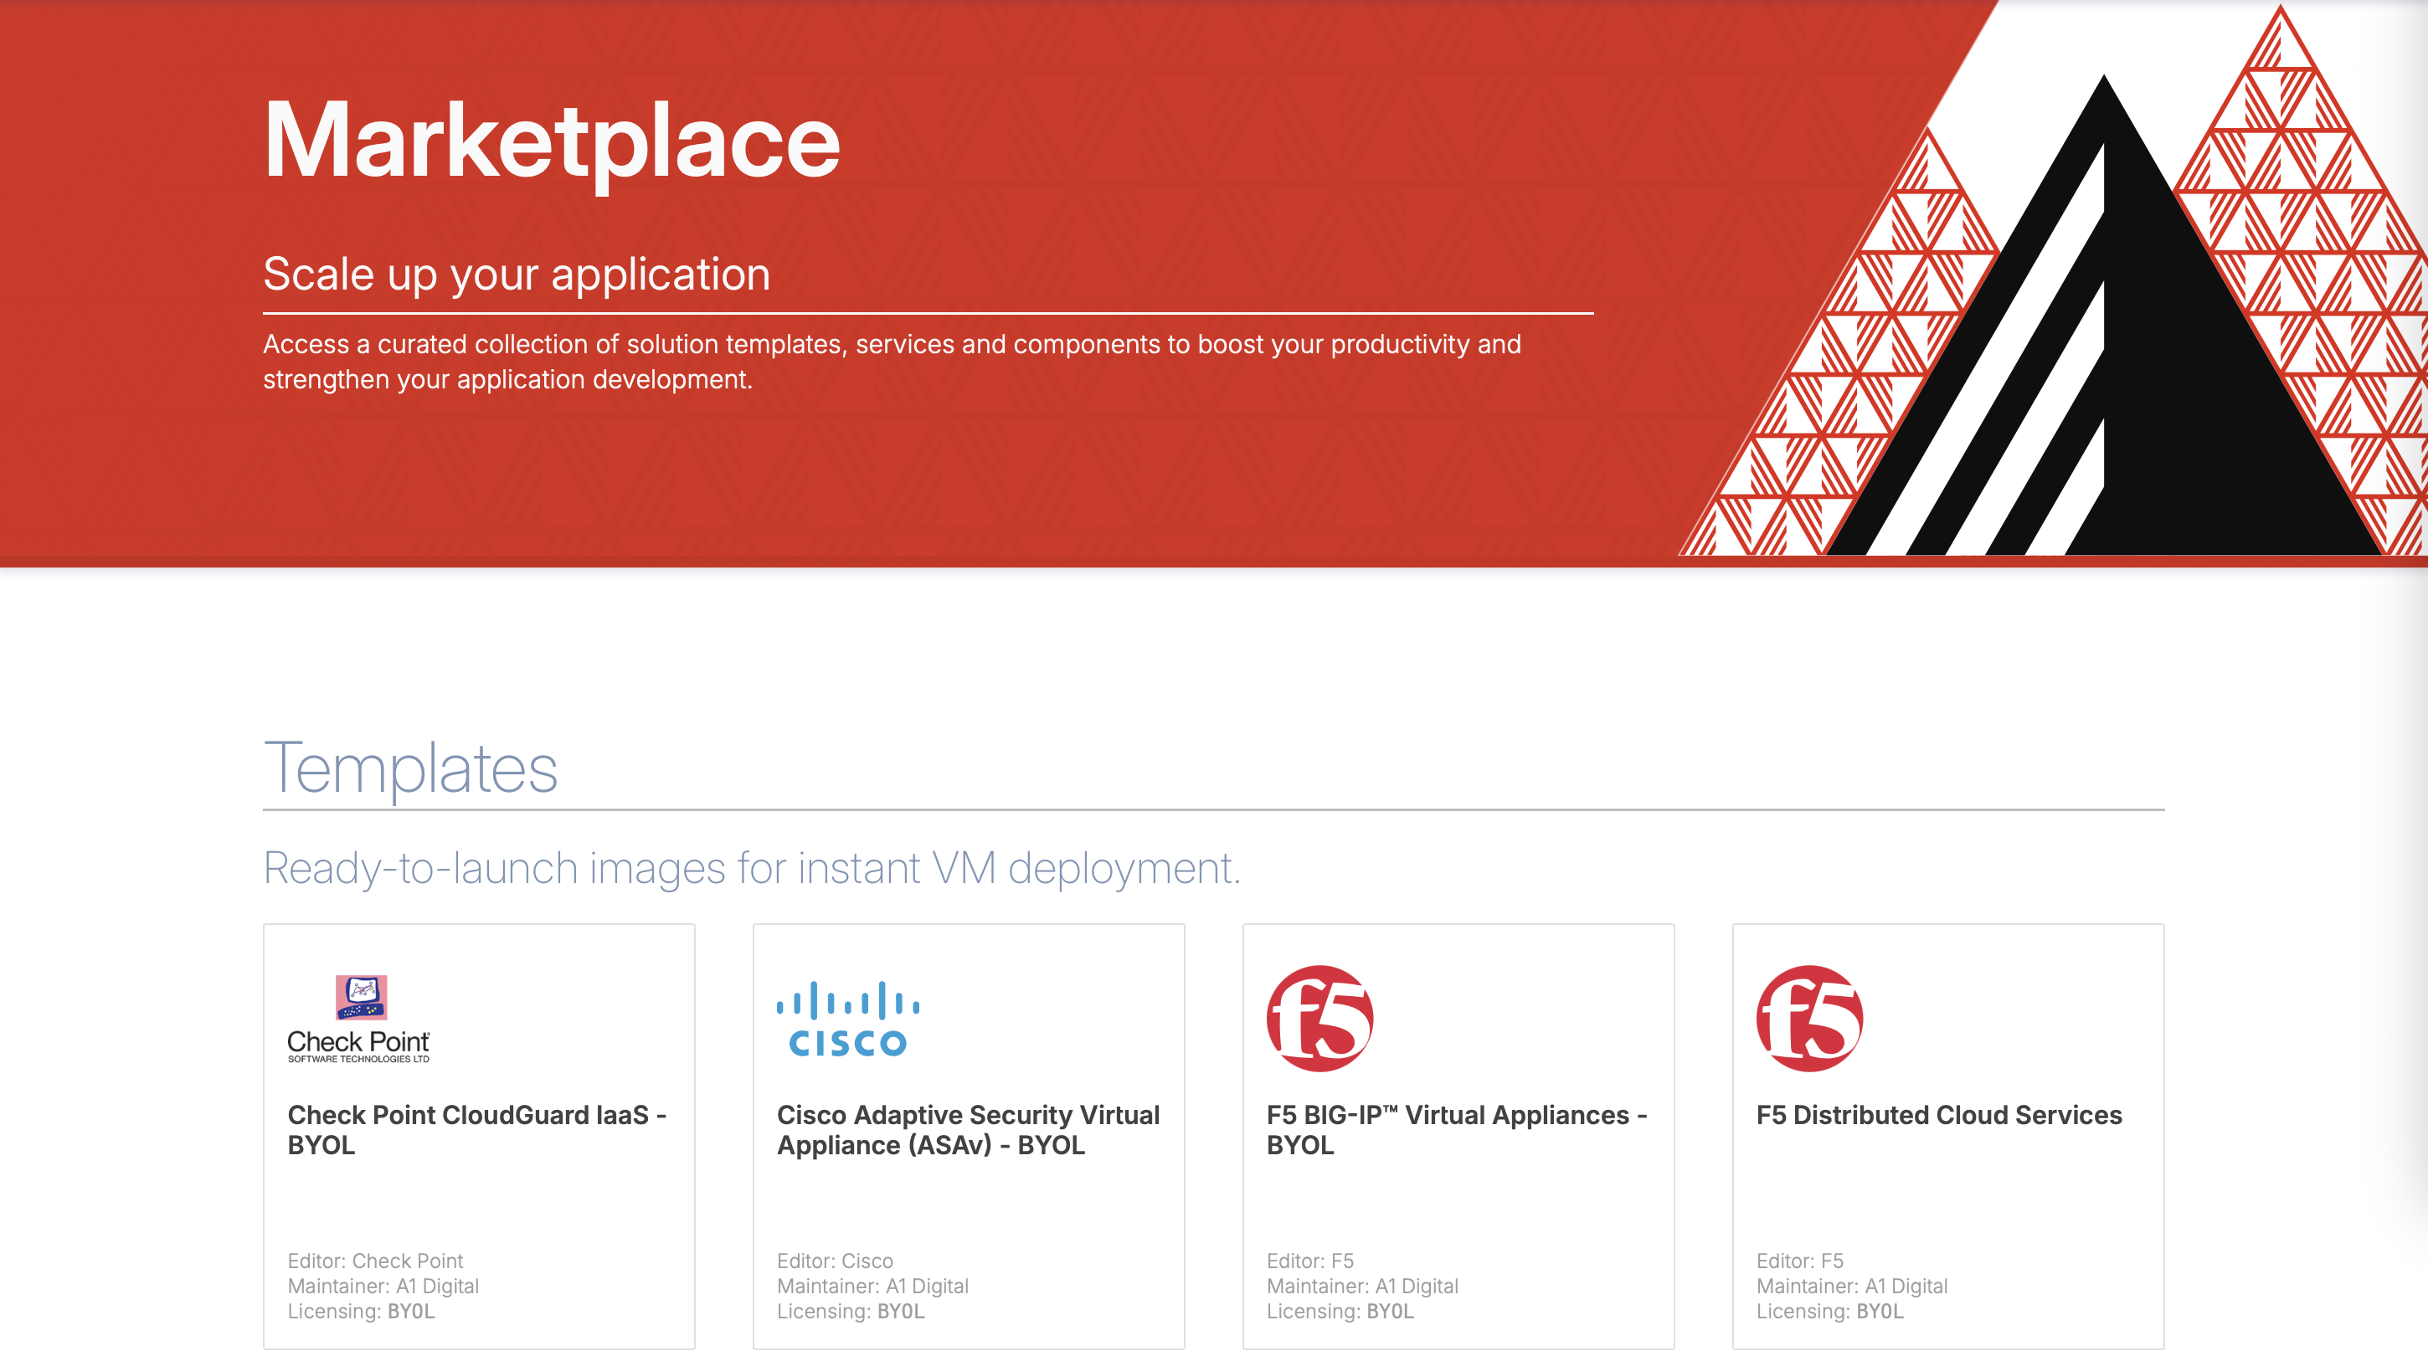
Task: Click the mountain triangle banner graphic
Action: point(2101,358)
